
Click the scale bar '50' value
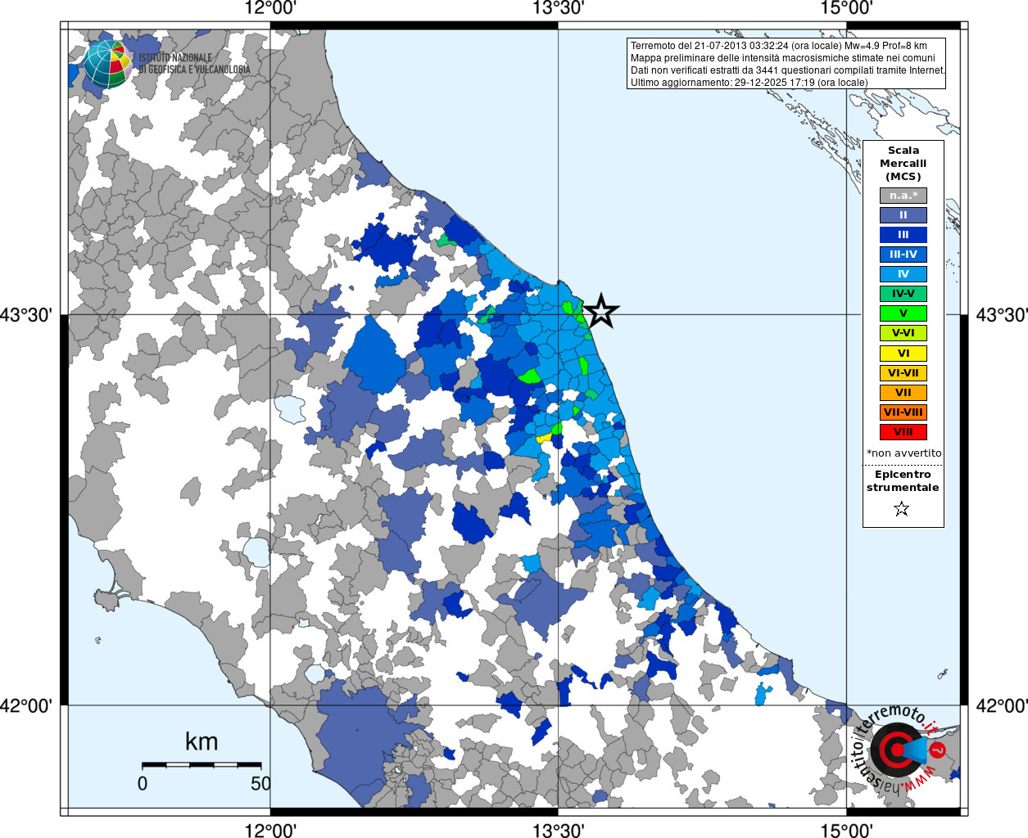pos(260,783)
